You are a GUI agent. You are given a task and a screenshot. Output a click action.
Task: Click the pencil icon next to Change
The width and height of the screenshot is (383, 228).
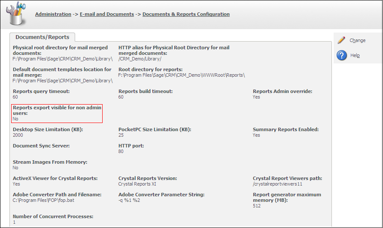[341, 40]
